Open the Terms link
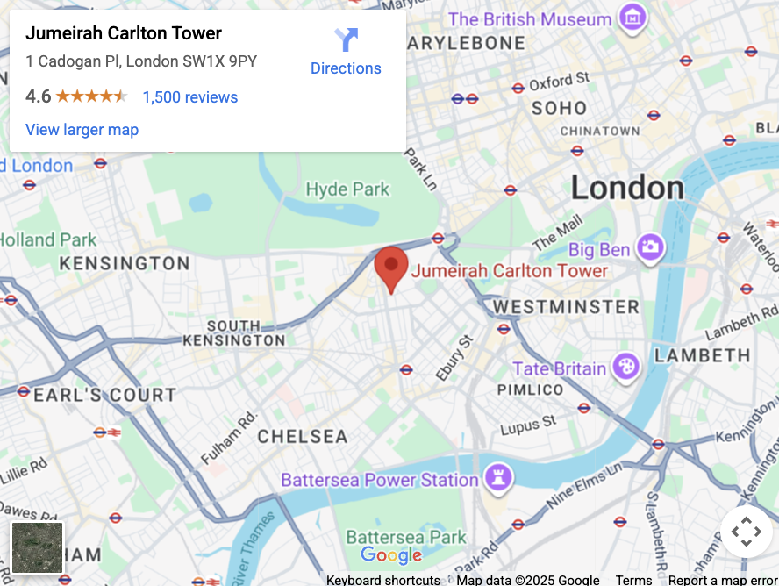This screenshot has height=586, width=779. [633, 580]
